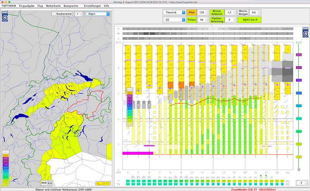Image resolution: width=310 pixels, height=191 pixels.
Task: Toggle the km button next to PFD
Action: (50, 183)
